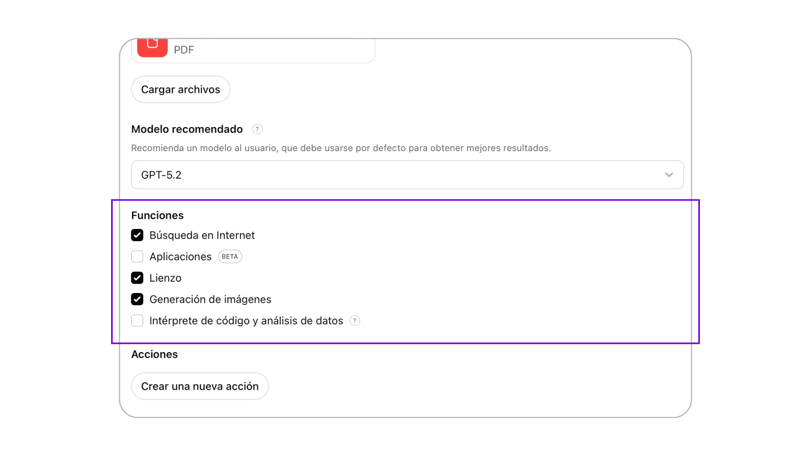Click the BETA badge beside Aplicaciones

230,257
